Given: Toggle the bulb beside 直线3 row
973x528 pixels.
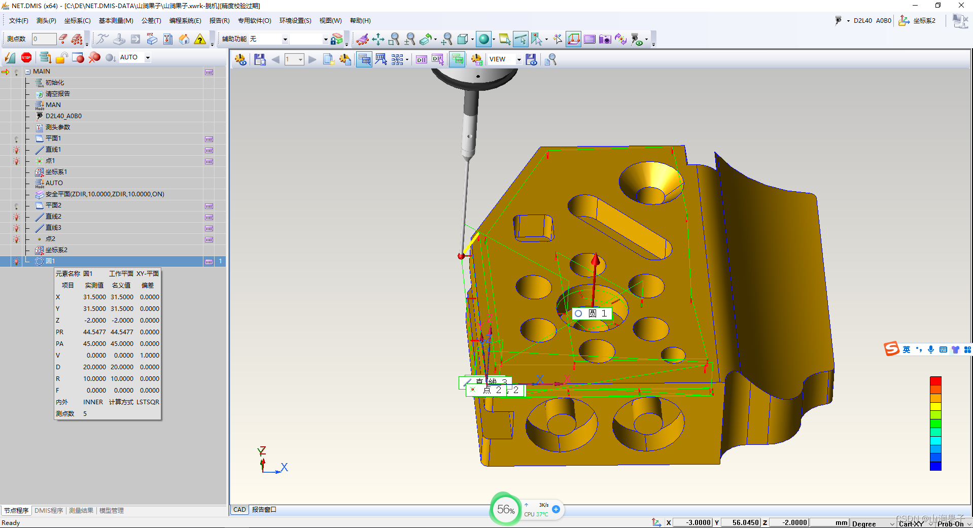Looking at the screenshot, I should [16, 228].
